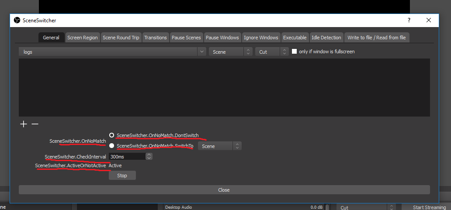Click the SceneSwitcher.OnNoMatch label
Screen dimensions: 451x210
(x=78, y=141)
